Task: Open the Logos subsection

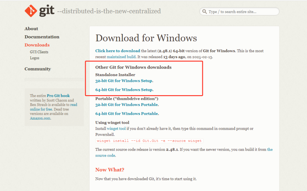Action: pyautogui.click(x=34, y=58)
